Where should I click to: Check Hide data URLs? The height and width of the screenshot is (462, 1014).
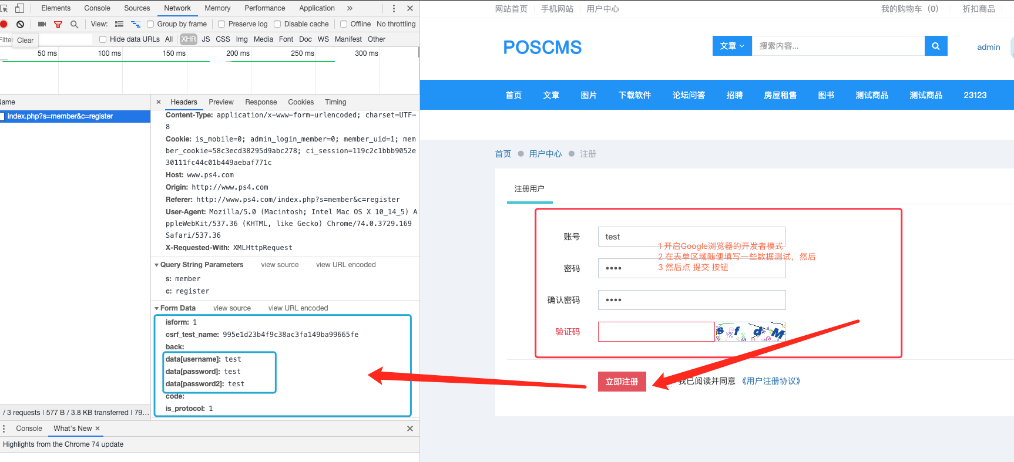click(103, 39)
